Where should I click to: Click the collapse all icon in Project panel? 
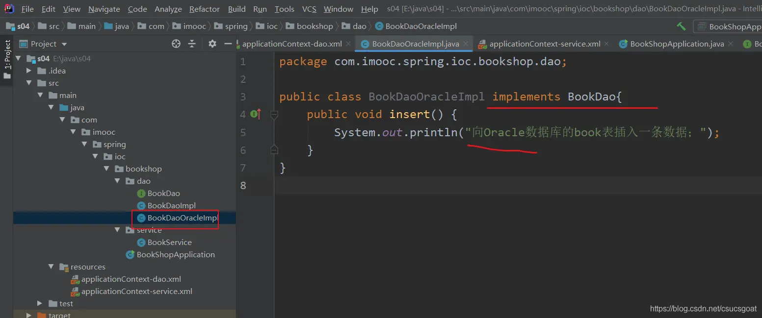[192, 44]
